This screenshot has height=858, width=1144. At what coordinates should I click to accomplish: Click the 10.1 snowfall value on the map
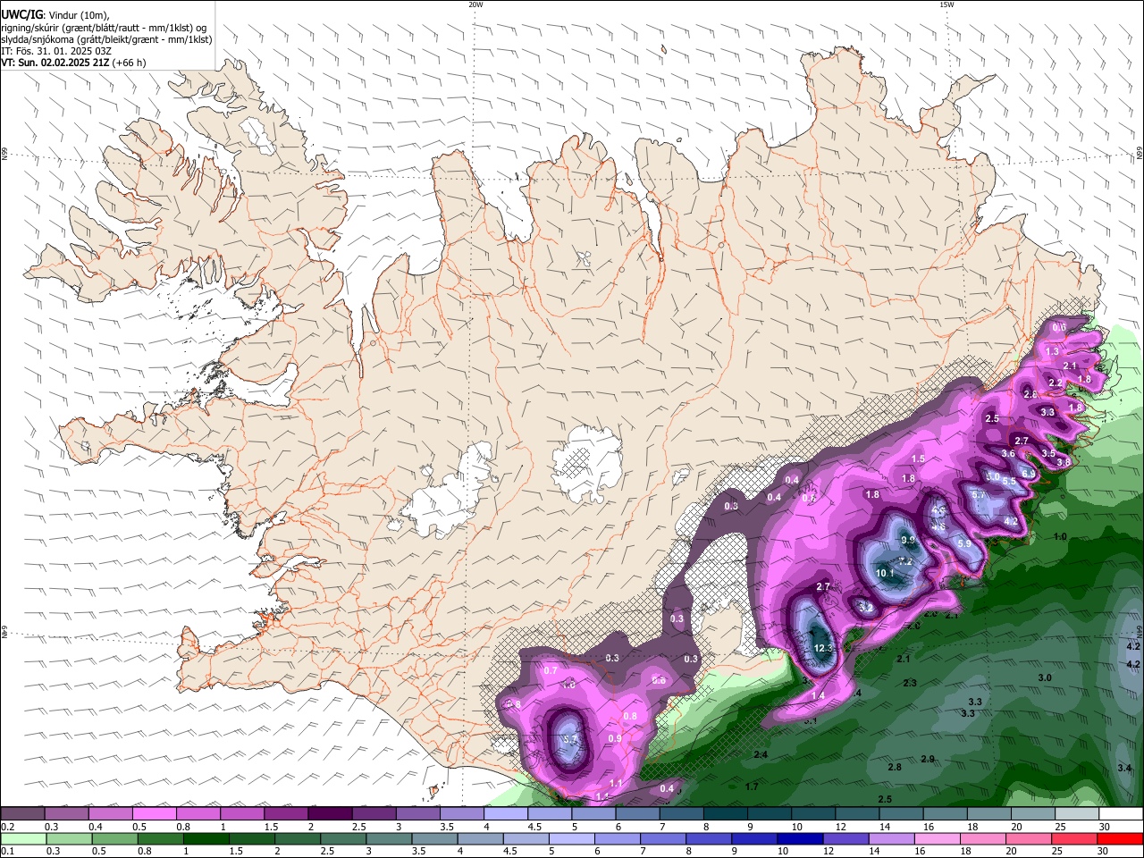pos(885,573)
